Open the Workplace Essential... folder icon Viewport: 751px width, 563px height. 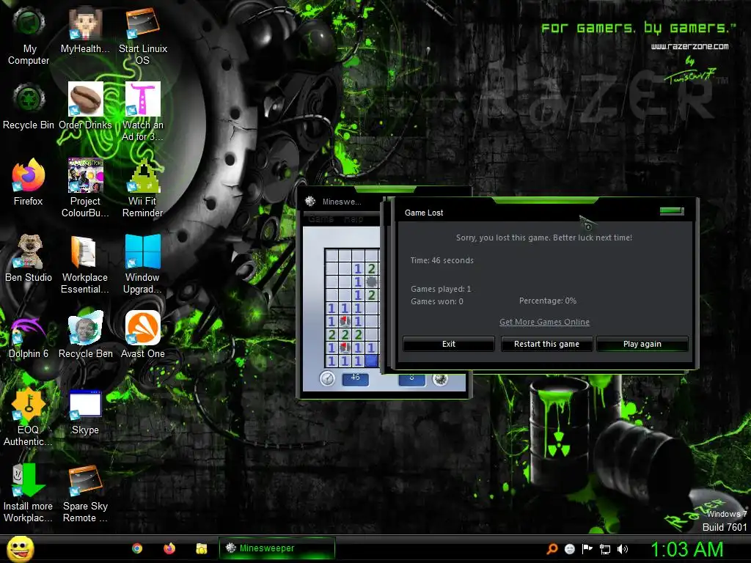click(x=85, y=264)
